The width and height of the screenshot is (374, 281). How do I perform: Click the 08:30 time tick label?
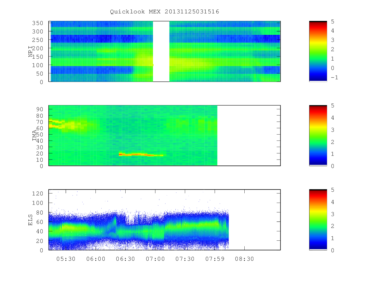click(x=244, y=259)
